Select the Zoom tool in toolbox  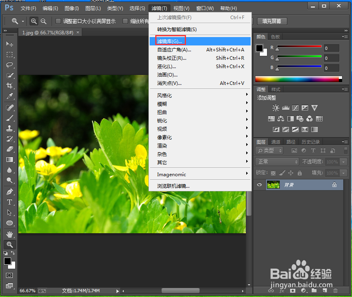point(10,245)
